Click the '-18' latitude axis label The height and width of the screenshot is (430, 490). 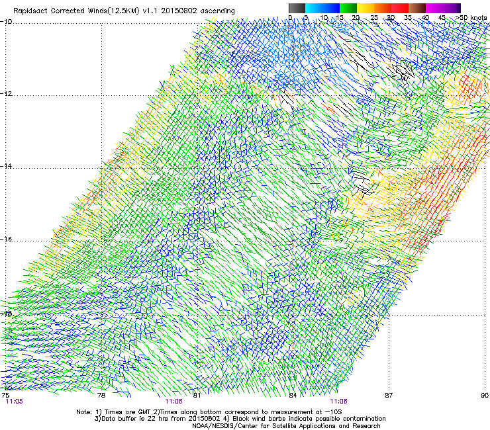(x=6, y=313)
